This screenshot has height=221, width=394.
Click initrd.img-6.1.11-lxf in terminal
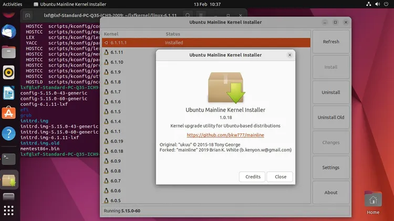coord(49,138)
